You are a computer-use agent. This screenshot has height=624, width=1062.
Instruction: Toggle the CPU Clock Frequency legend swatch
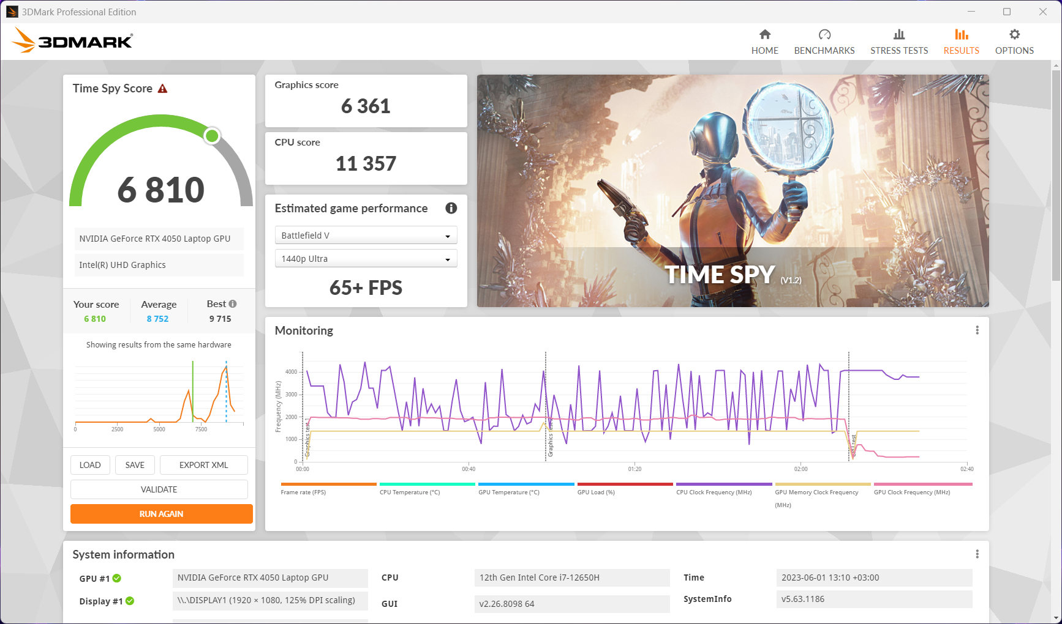pos(724,484)
